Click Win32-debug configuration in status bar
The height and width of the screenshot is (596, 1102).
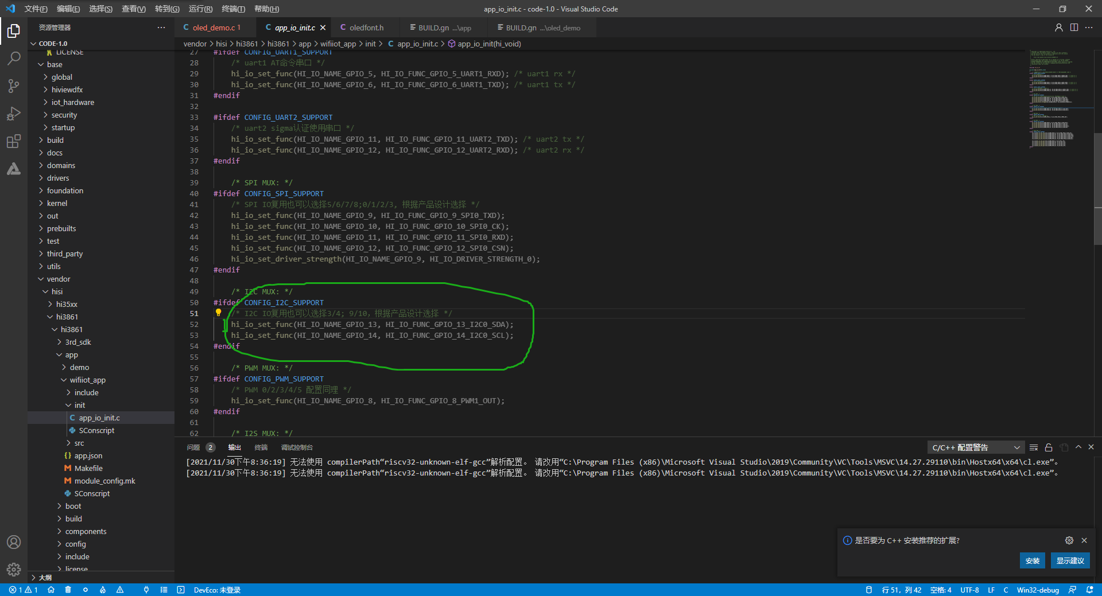[x=1038, y=590]
